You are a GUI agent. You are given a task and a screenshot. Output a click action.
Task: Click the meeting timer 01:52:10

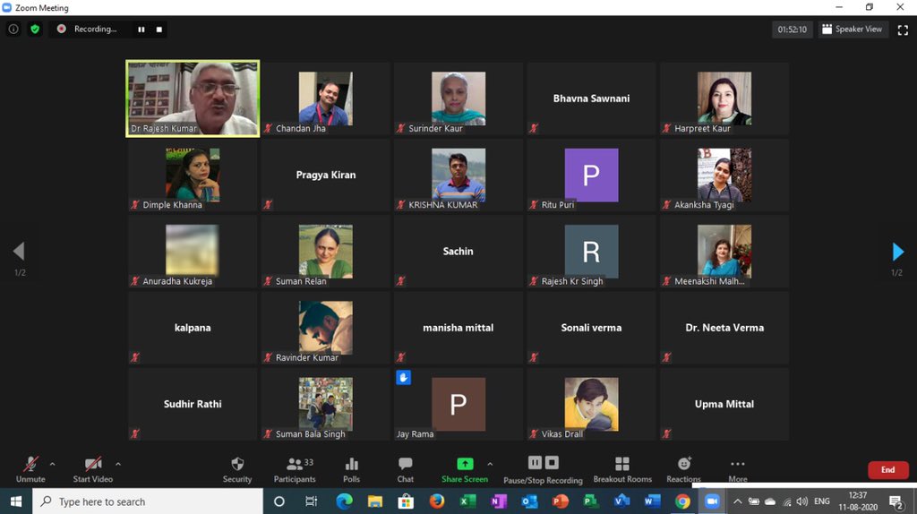click(792, 30)
